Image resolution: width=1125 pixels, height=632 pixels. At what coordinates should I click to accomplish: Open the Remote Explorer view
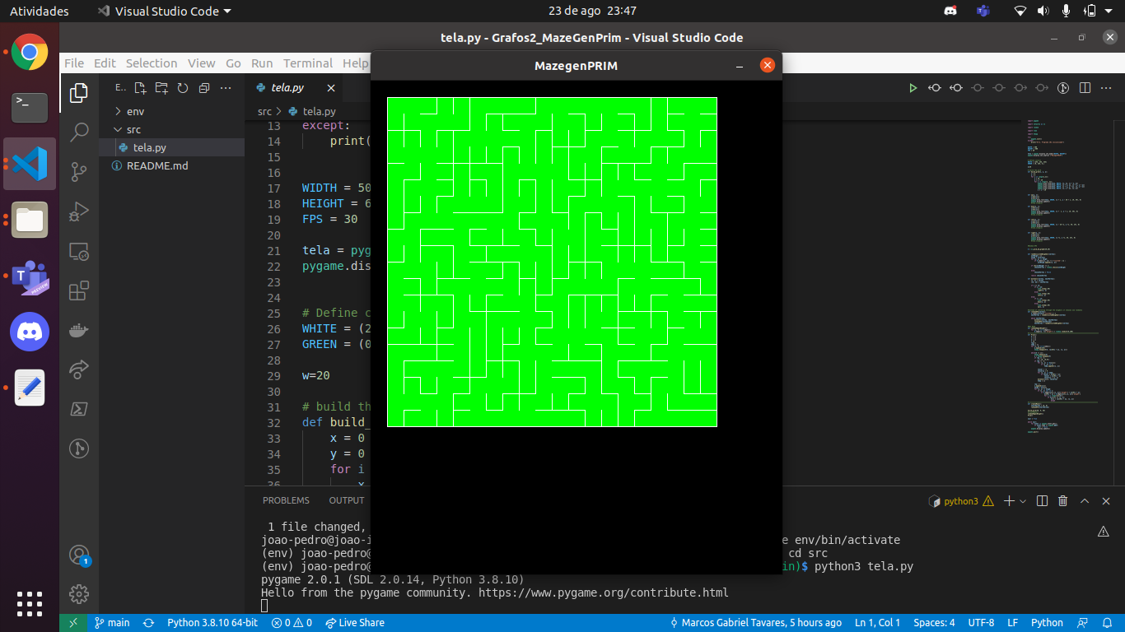pyautogui.click(x=79, y=251)
